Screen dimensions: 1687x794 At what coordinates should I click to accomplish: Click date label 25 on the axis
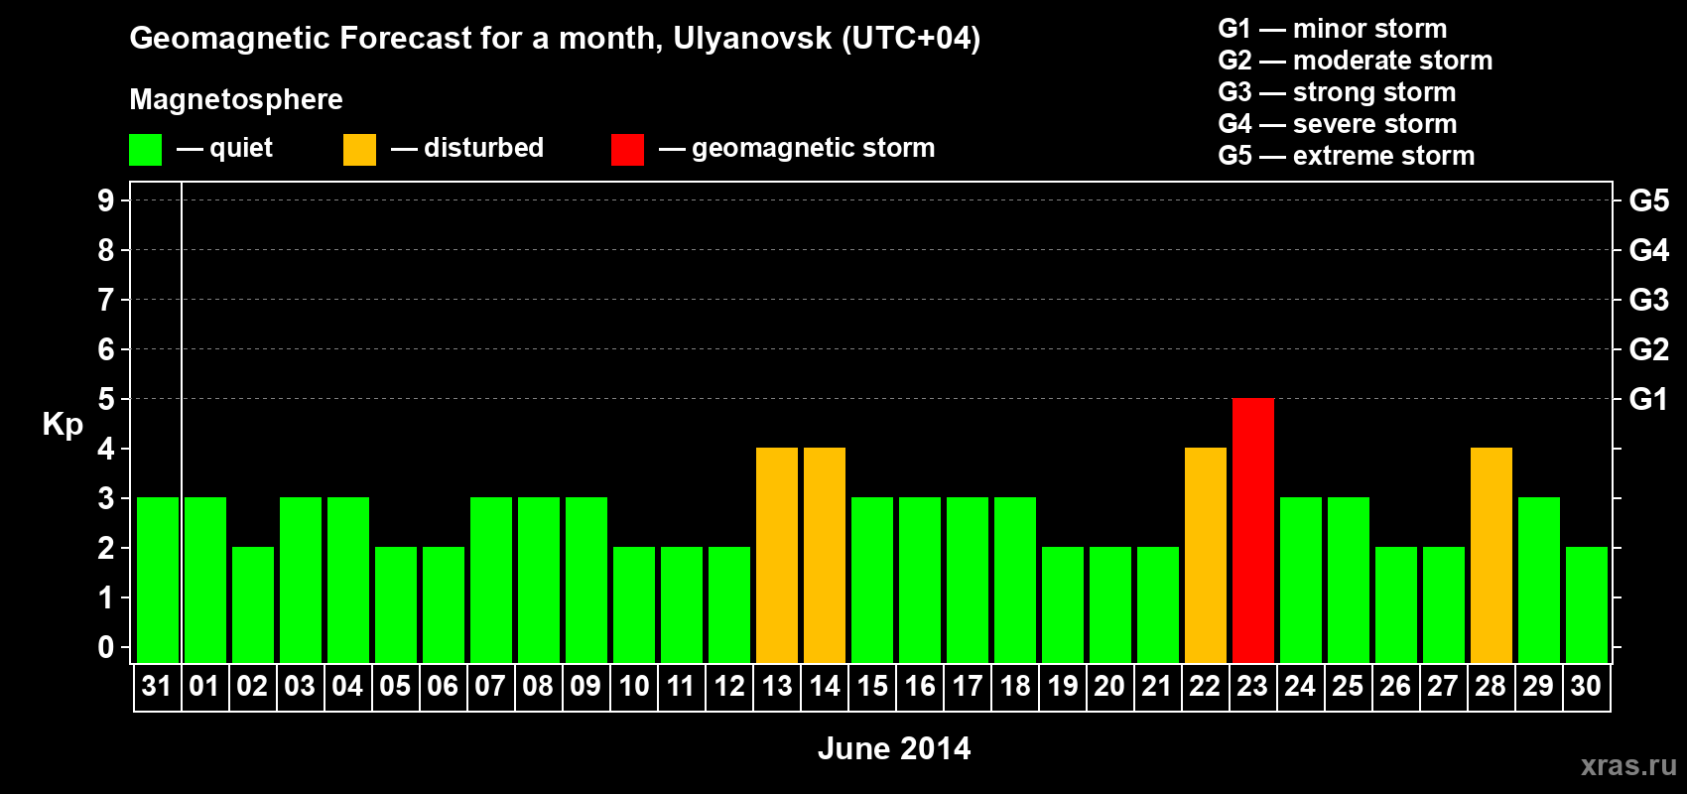[1348, 686]
